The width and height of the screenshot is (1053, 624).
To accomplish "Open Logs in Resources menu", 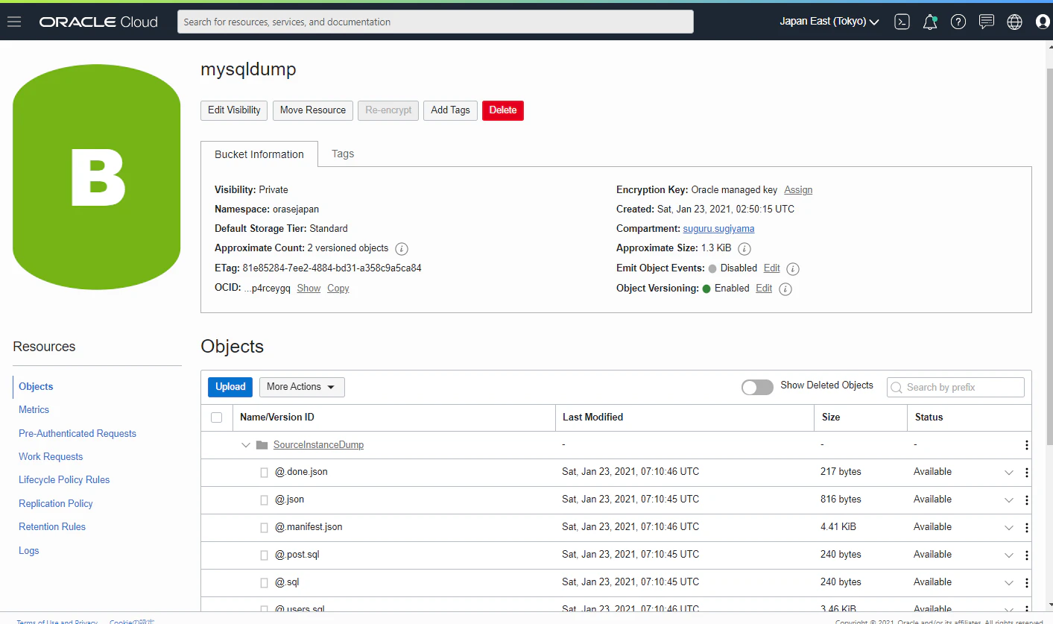I will point(29,551).
